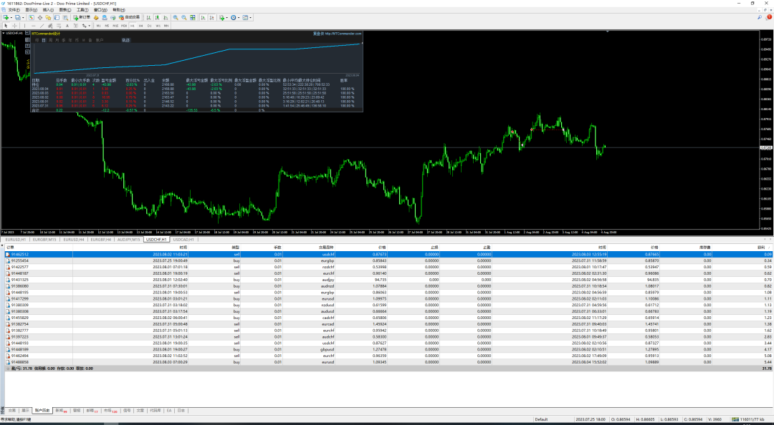Viewport: 774px width, 425px height.
Task: Open the Profiles tool
Action: pos(17,17)
